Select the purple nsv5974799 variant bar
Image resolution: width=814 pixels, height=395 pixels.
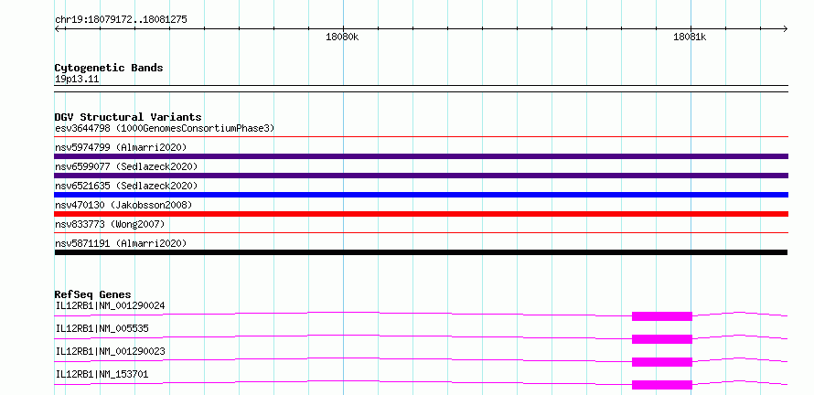421,156
